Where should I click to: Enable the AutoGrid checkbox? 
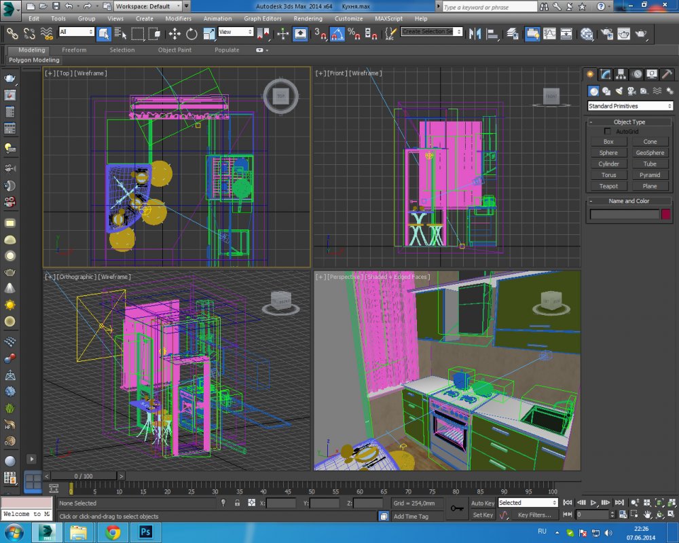pos(608,131)
